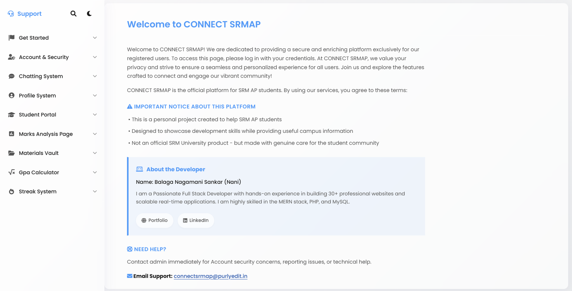Expand the Profile System chevron

pos(95,95)
